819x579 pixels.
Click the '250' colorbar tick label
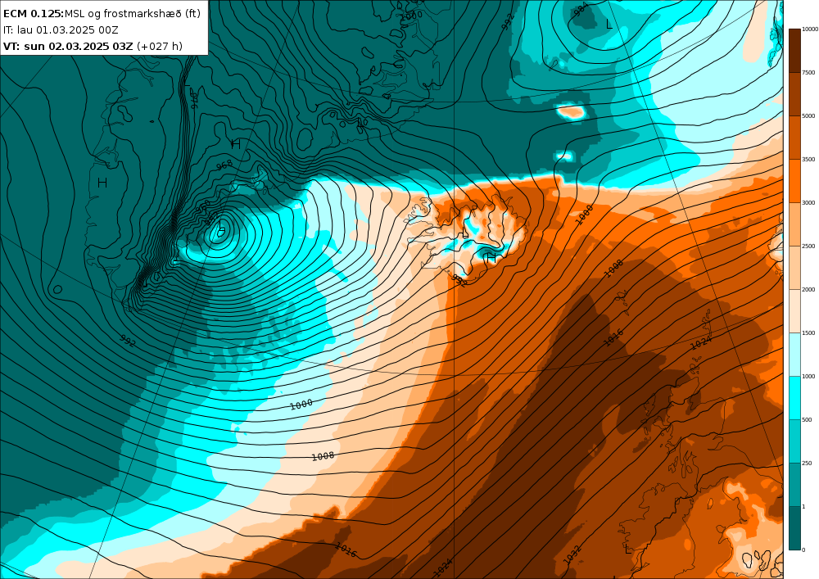[807, 463]
